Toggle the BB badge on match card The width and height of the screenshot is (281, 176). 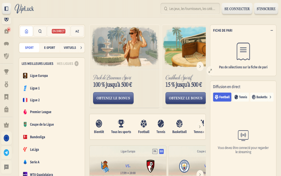(x=161, y=151)
